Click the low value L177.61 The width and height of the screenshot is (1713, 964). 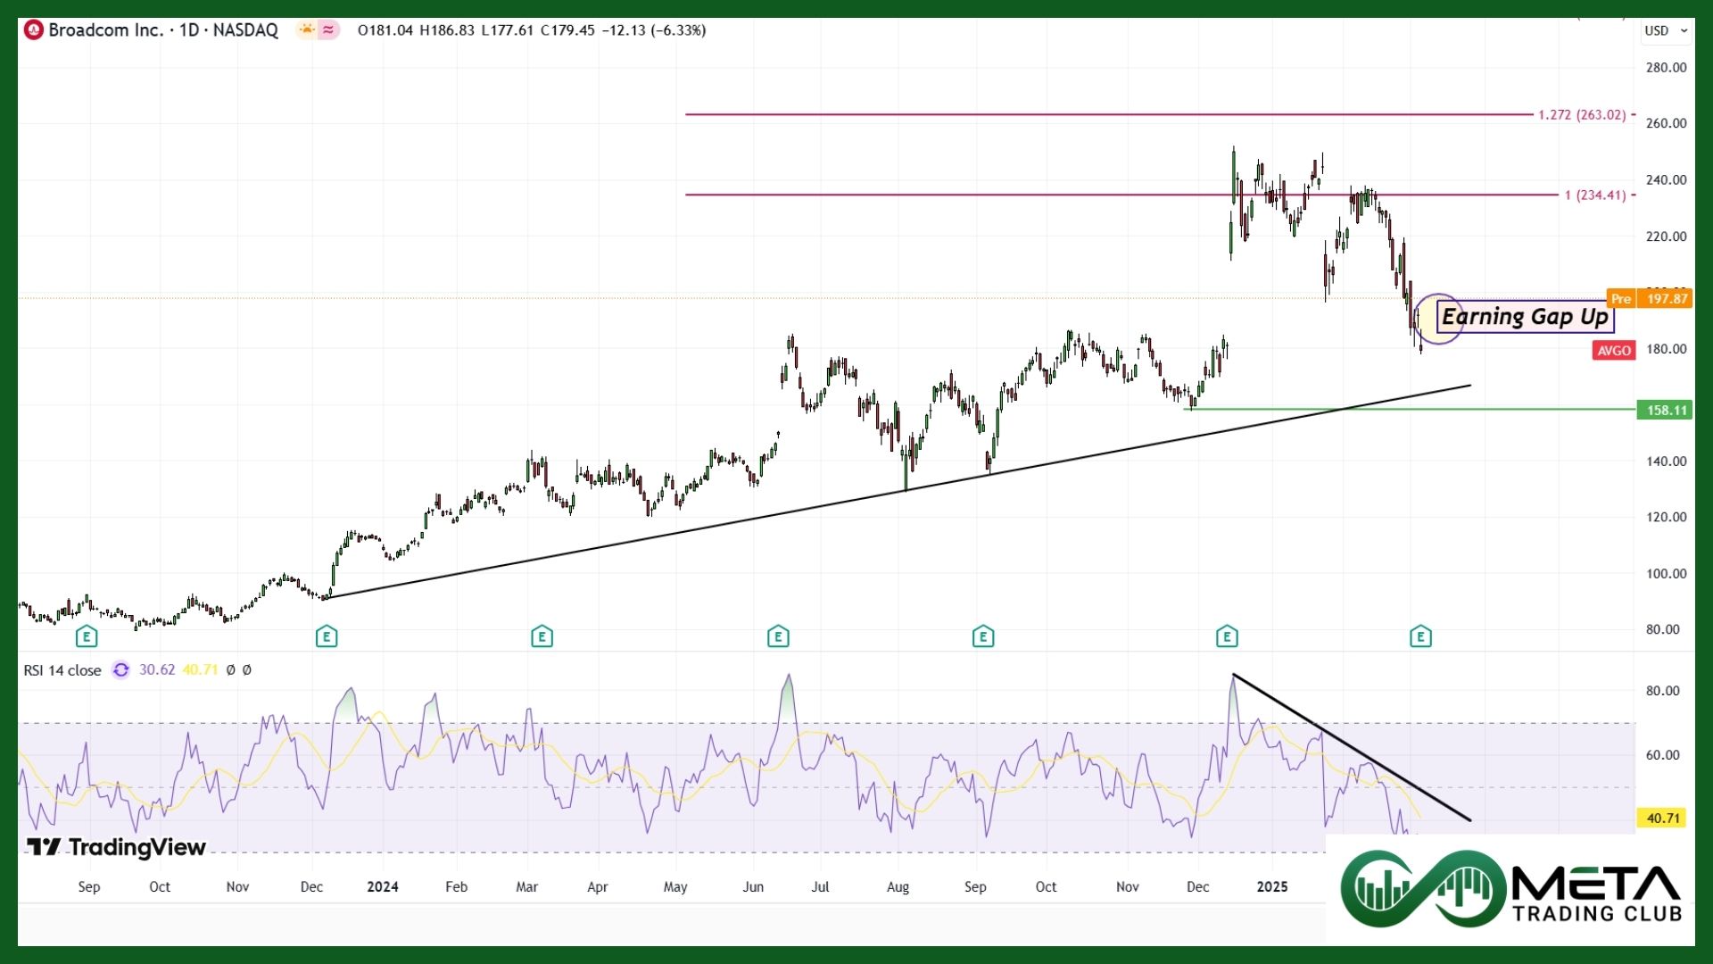coord(507,30)
